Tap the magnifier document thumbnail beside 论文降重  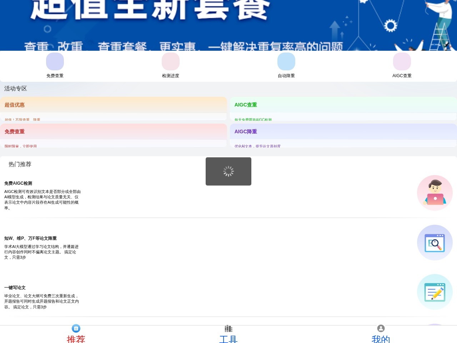(435, 243)
